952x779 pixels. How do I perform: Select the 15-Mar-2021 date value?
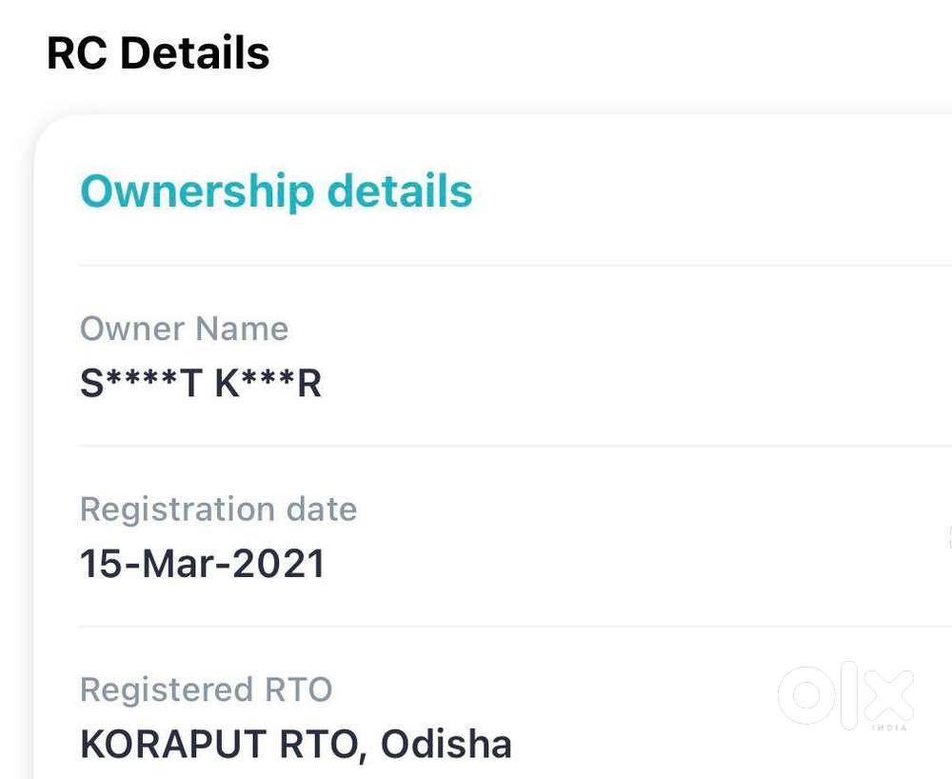[202, 564]
